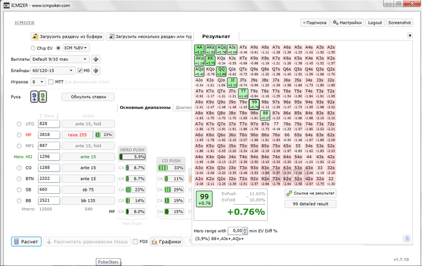Switch to Основные диапазоны tab
Viewport: 422px width, 266px height.
point(145,108)
